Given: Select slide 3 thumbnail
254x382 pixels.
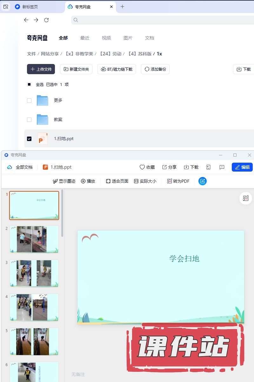Looking at the screenshot, I should point(34,273).
